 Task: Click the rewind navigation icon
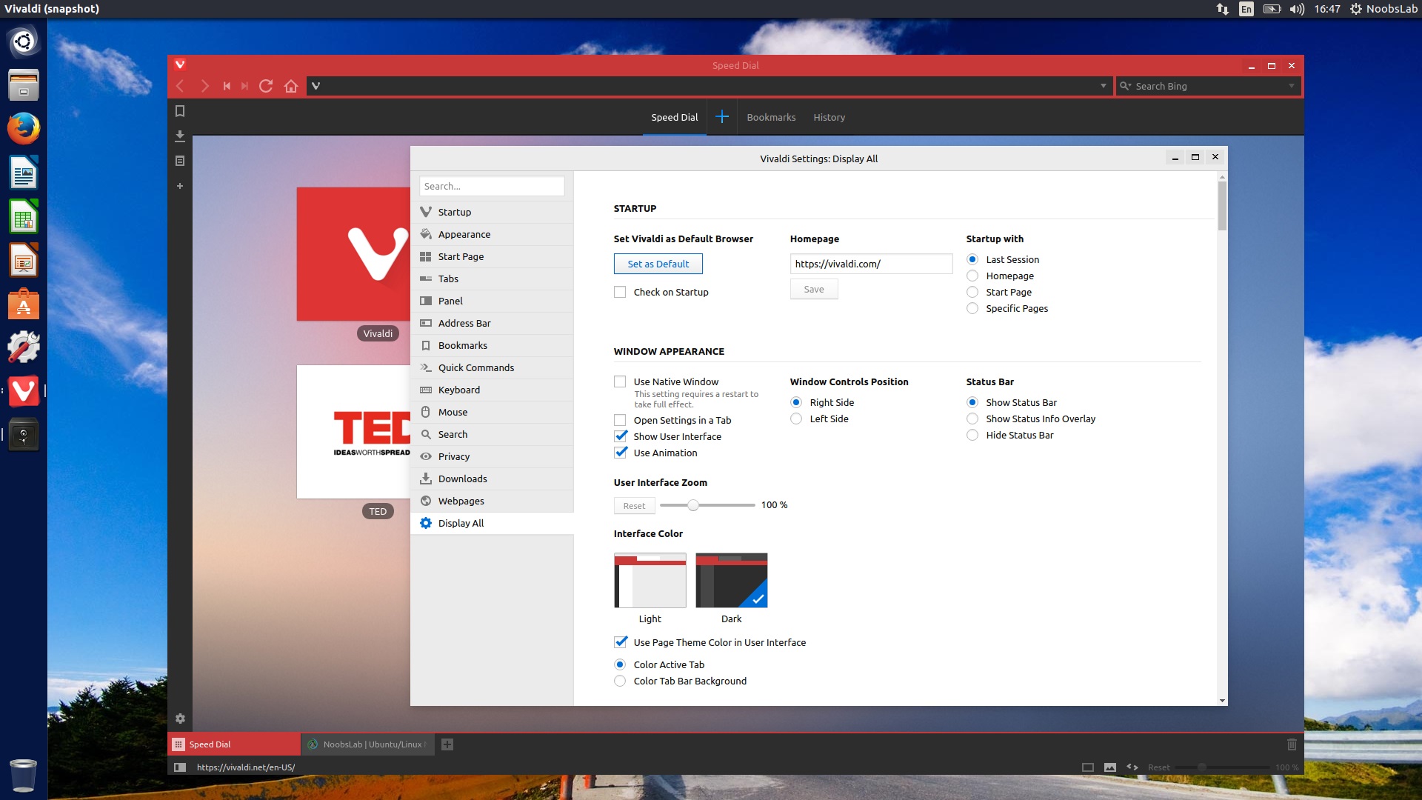(x=227, y=86)
